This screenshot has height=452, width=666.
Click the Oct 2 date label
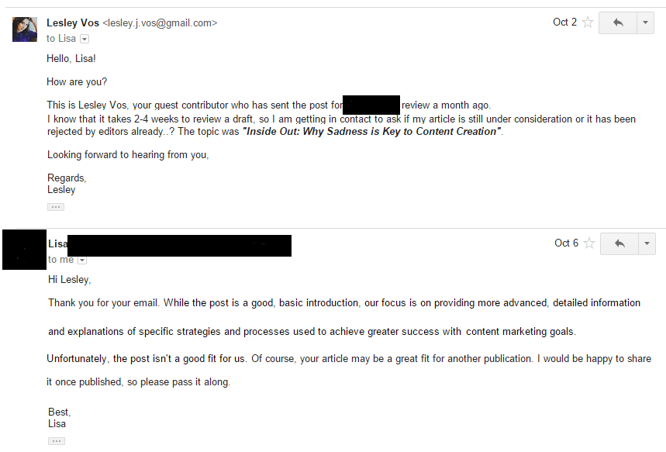click(564, 22)
